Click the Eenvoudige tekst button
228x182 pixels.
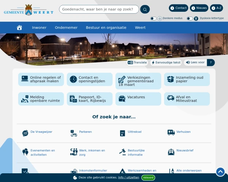[x=166, y=63]
